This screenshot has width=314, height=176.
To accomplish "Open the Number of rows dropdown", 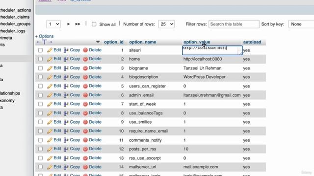I will click(166, 24).
